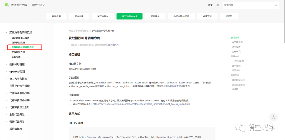The image size is (285, 140).
Task: Jump to 注意事项 in the outline
Action: point(236,52)
